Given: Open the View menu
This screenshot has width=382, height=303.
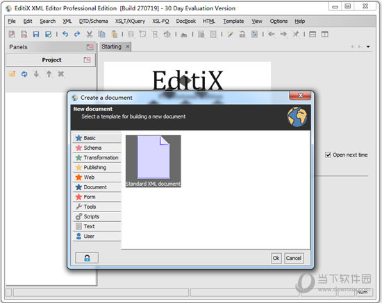Looking at the screenshot, I should pyautogui.click(x=257, y=21).
